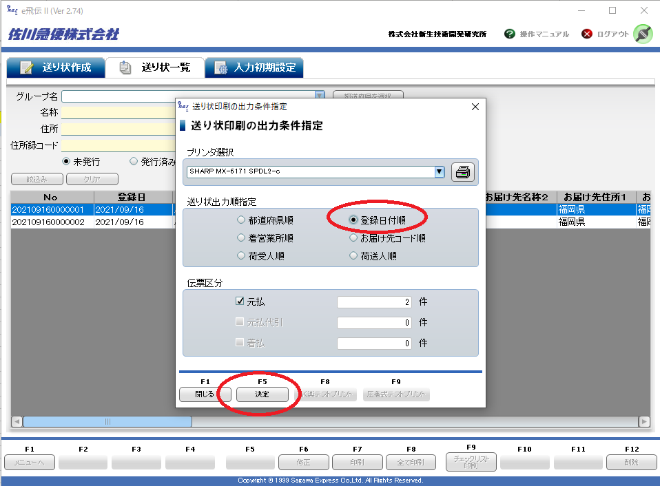Click the 閉じる button in dialog

click(205, 394)
